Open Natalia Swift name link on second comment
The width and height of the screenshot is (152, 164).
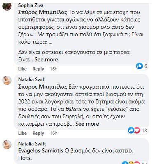32,80
